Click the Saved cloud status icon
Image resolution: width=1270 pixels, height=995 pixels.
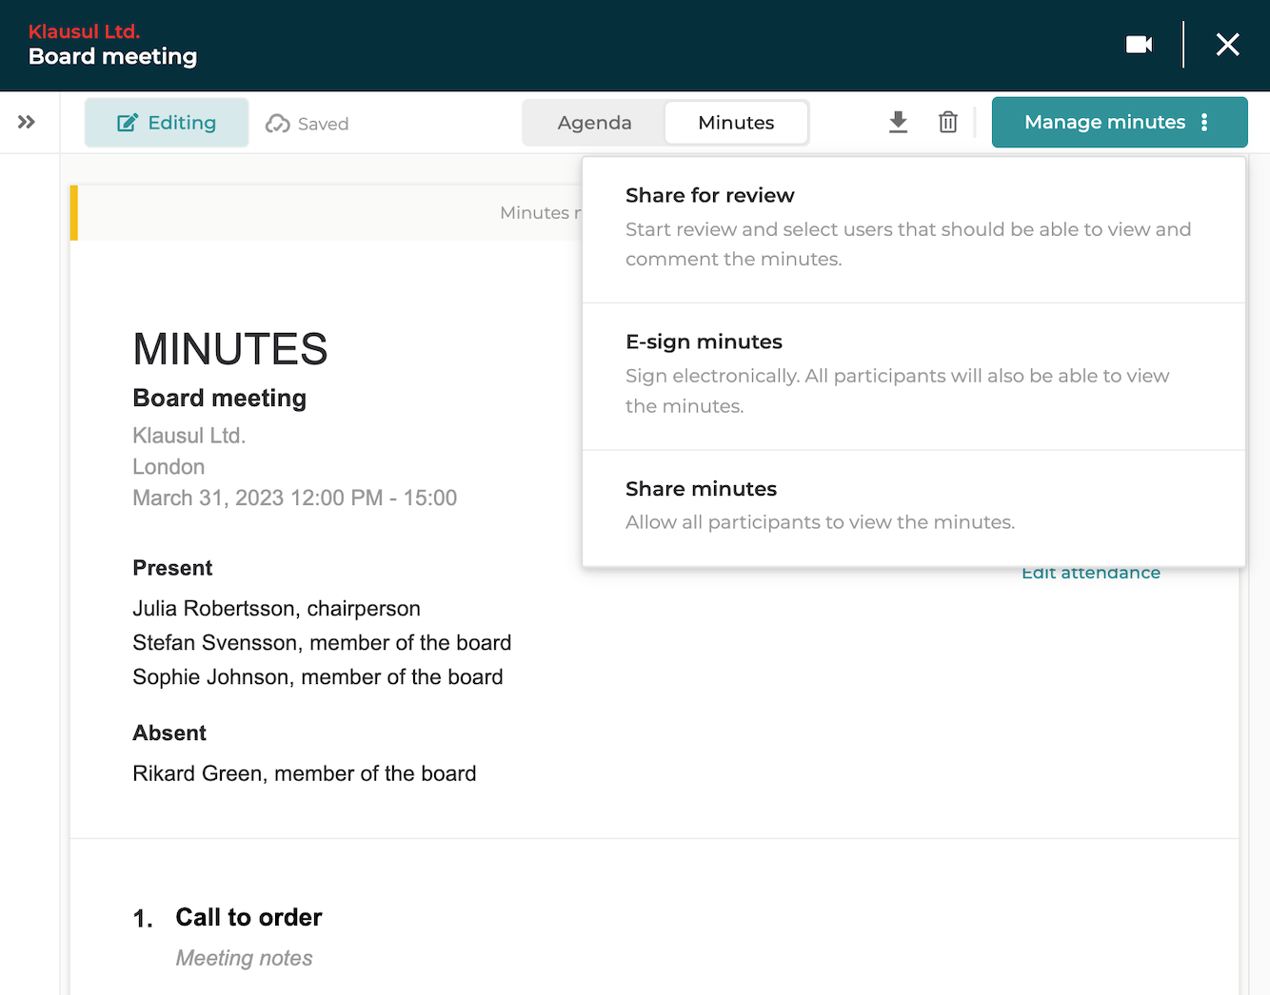pyautogui.click(x=278, y=124)
